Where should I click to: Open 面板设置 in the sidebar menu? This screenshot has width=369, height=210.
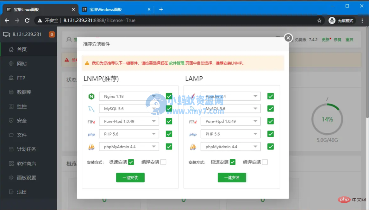[28, 177]
